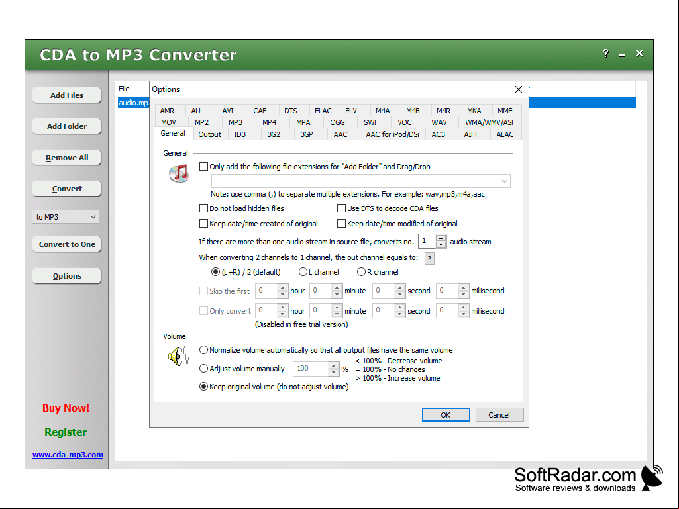Click the Remove All button
This screenshot has width=679, height=509.
click(x=67, y=158)
